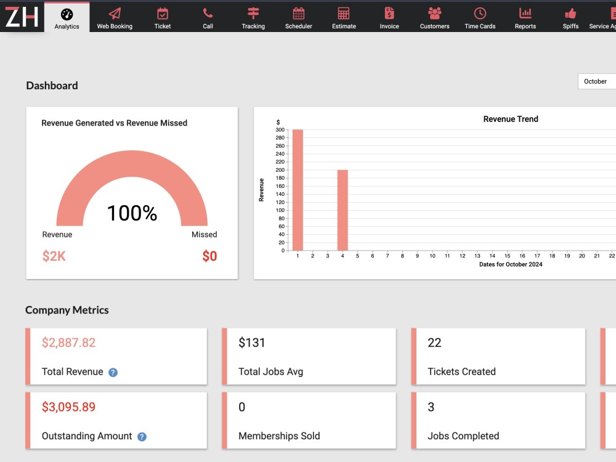Click the $2K revenue amount
This screenshot has height=462, width=616.
tap(54, 256)
